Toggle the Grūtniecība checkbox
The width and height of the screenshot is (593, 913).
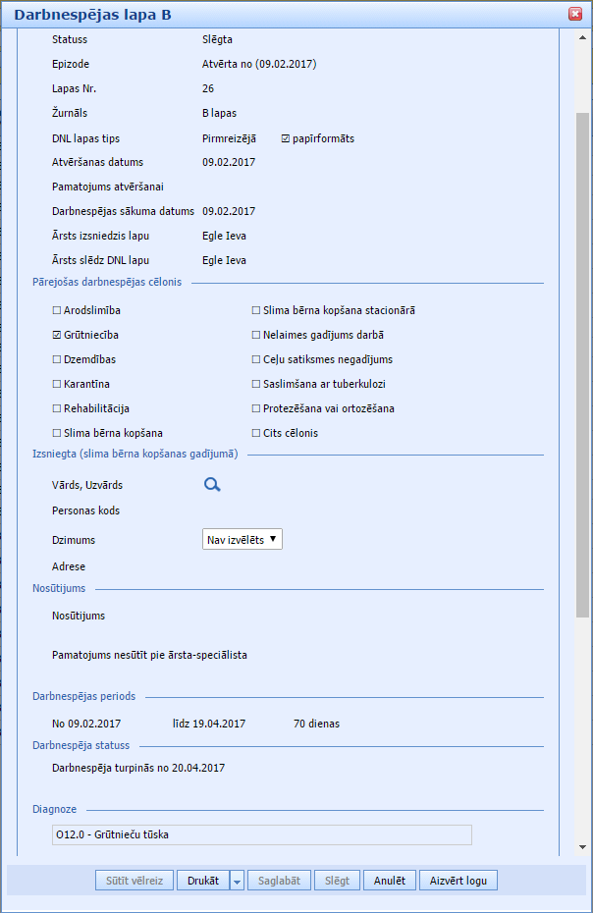click(57, 335)
